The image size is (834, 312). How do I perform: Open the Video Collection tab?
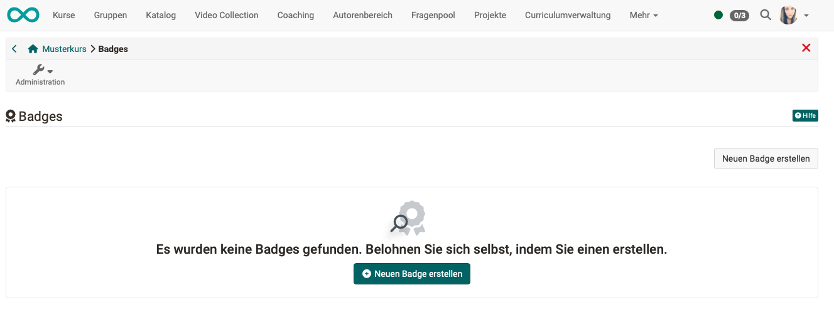226,15
